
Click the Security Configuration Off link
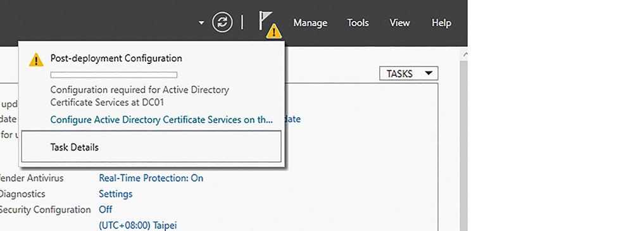105,209
